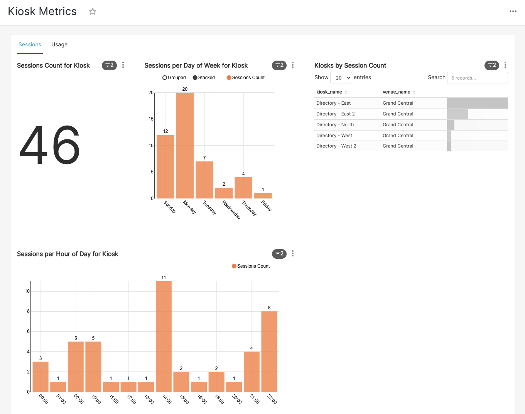
Task: Click the 22:00 bar showing 8 sessions
Action: [x=269, y=351]
